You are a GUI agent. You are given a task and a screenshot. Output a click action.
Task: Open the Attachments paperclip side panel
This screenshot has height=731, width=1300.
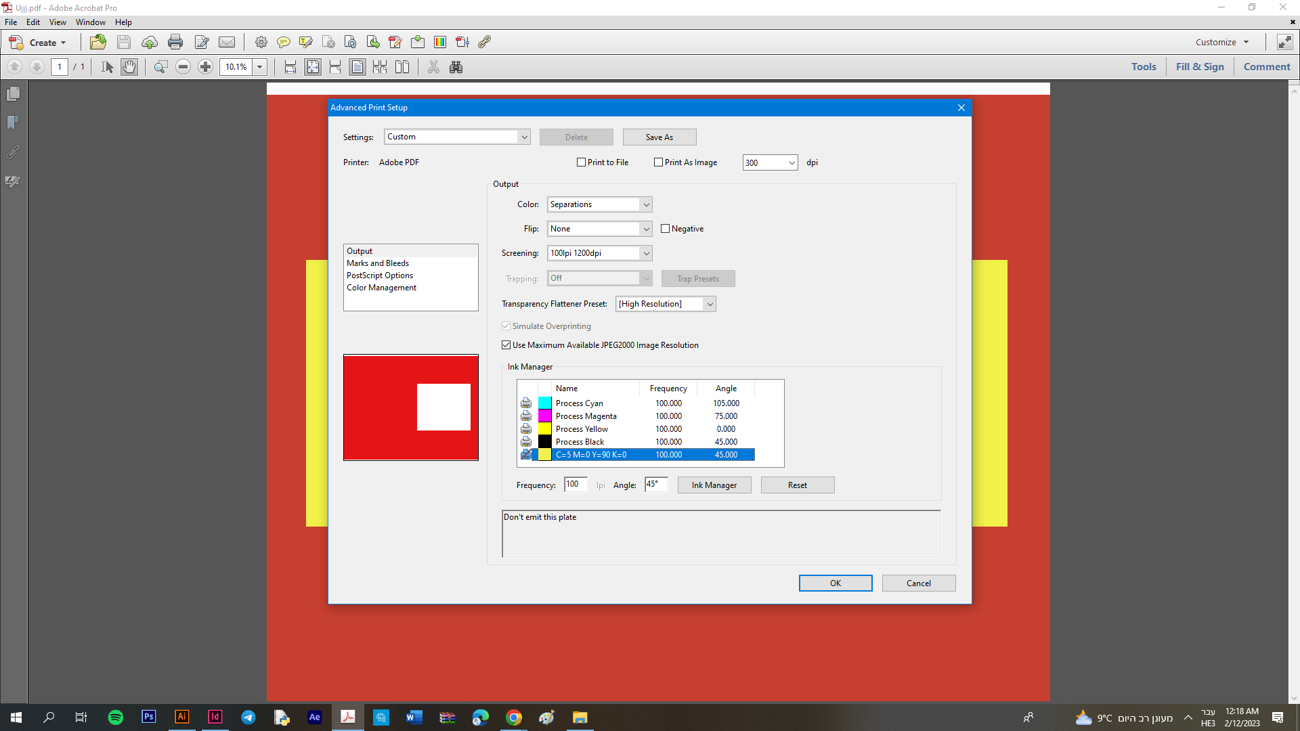(13, 152)
